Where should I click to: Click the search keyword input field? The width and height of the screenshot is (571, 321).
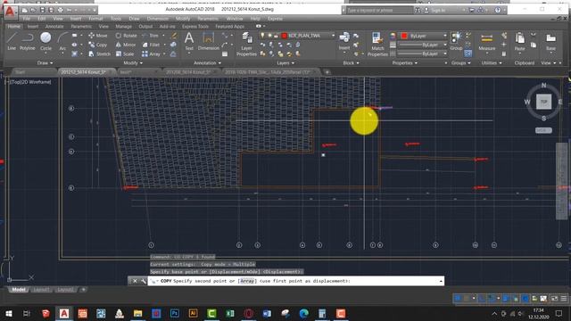pos(379,10)
